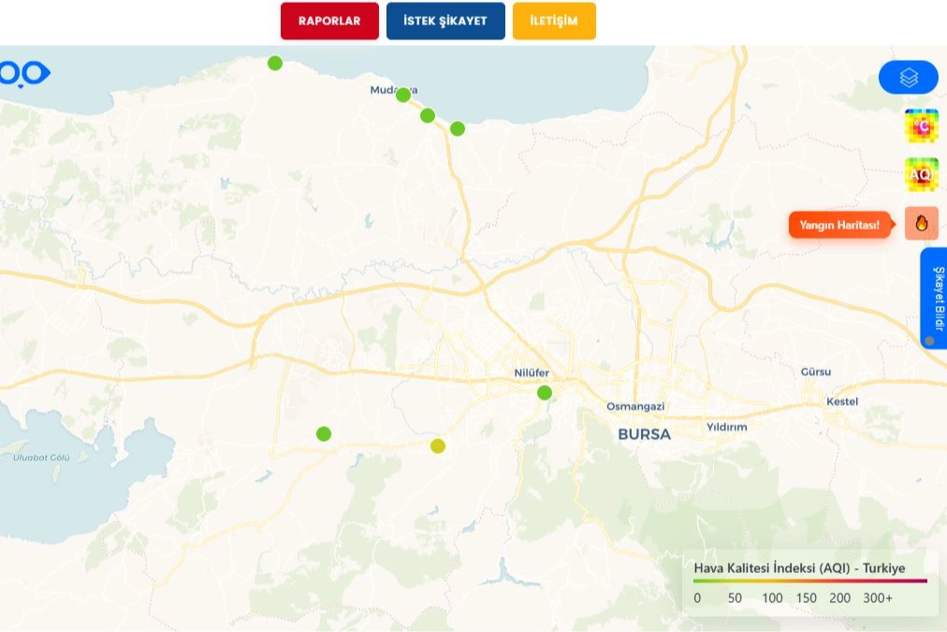
Task: Click the BURSA city label on map
Action: pyautogui.click(x=644, y=434)
